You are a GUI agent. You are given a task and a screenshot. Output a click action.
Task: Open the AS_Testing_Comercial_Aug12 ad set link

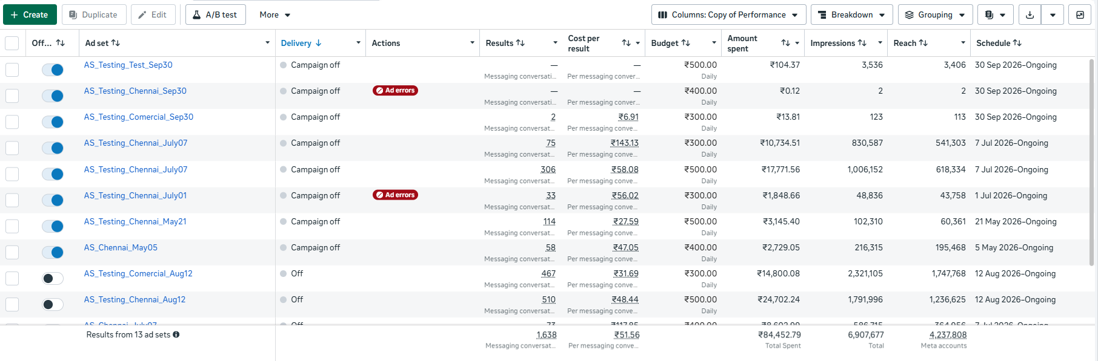tap(138, 273)
